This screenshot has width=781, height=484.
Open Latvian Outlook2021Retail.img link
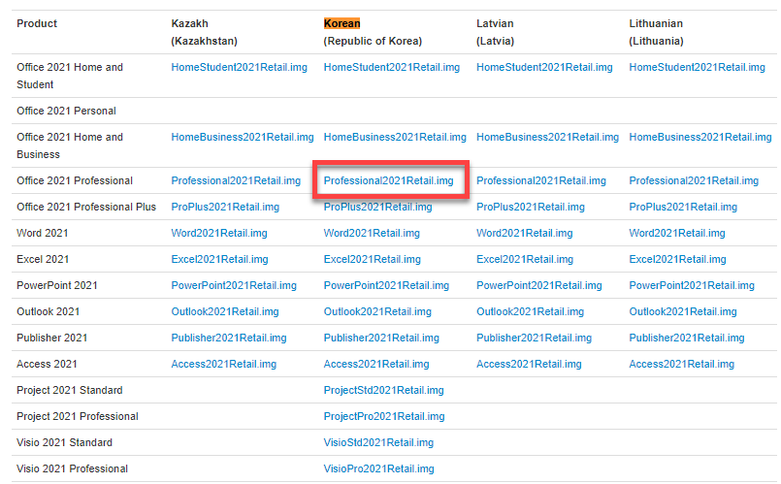[530, 311]
